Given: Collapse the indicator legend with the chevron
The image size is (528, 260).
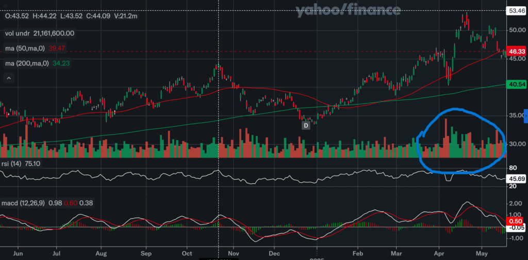Looking at the screenshot, I should coord(8,78).
